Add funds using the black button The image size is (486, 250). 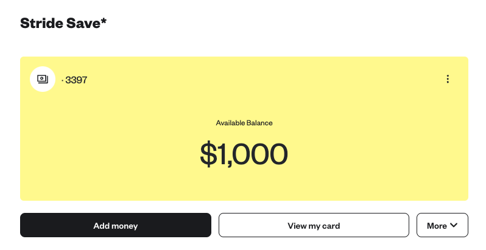(x=116, y=225)
